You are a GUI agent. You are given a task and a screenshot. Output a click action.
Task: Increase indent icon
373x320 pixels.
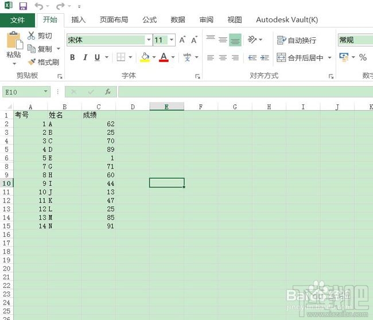pos(265,57)
